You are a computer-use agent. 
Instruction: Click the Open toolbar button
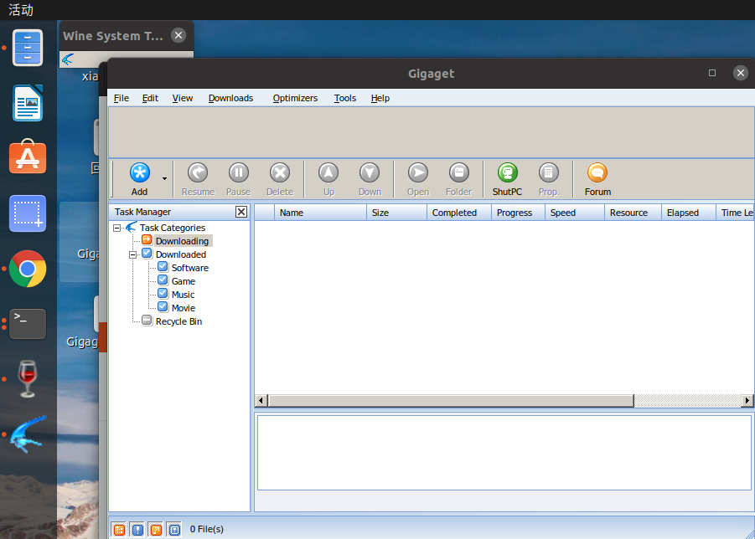point(418,179)
